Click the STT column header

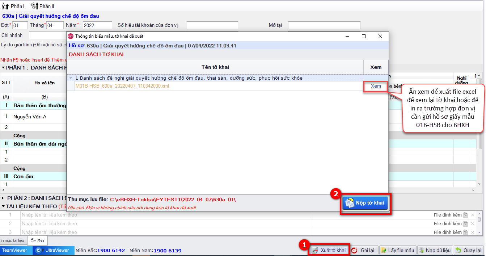(6, 83)
